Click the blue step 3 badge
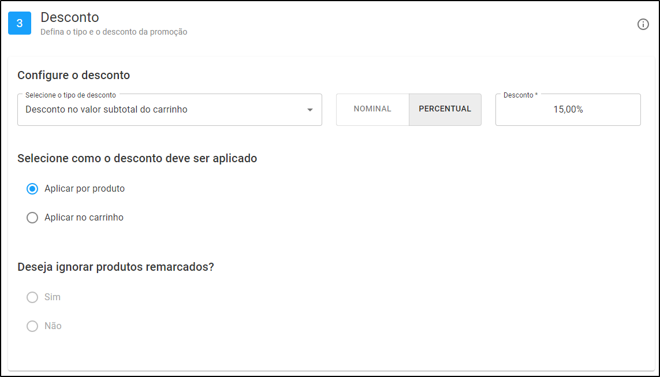 point(20,23)
